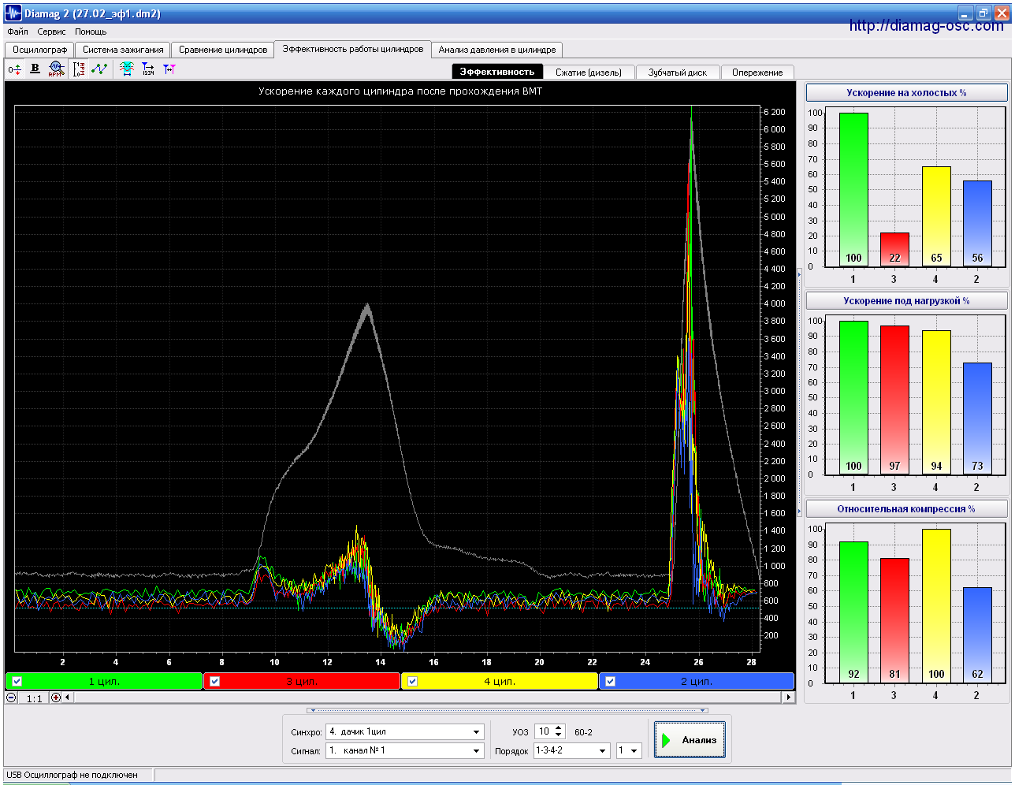Open the Сигнал channel dropdown

pyautogui.click(x=476, y=751)
